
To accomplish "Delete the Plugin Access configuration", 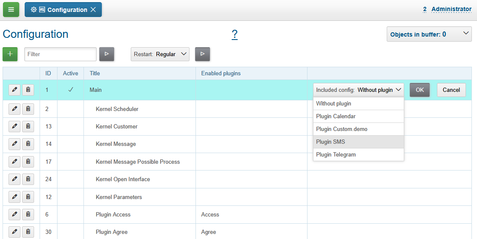I will (28, 214).
